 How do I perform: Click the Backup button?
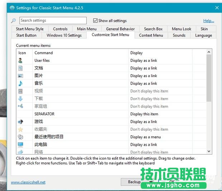click(134, 182)
